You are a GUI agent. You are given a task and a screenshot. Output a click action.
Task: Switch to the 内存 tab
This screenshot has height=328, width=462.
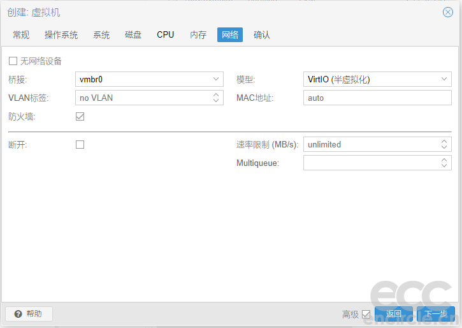[x=198, y=35]
